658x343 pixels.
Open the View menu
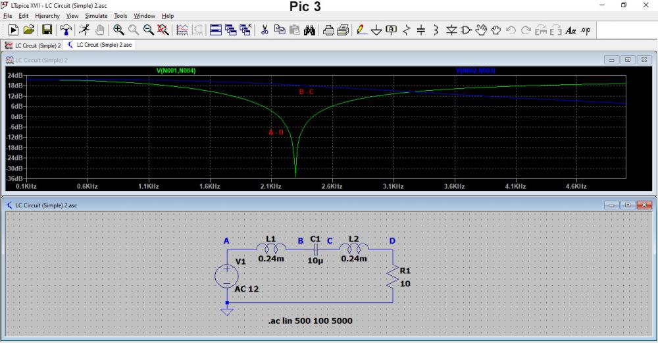coord(72,16)
